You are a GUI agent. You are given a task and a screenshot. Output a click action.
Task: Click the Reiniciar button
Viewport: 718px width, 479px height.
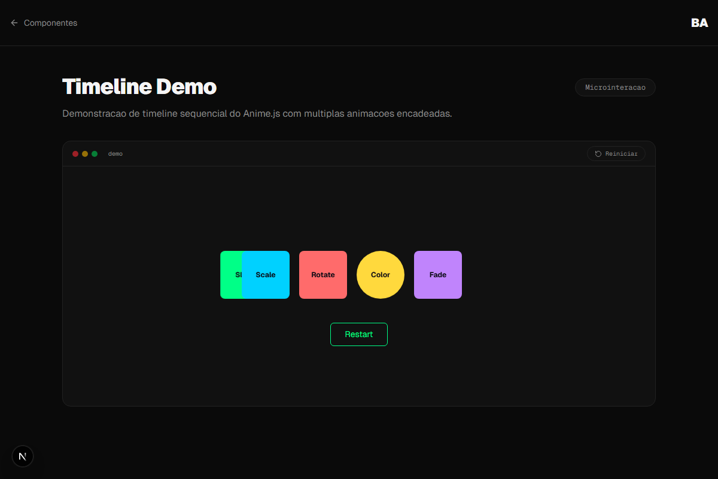point(616,153)
